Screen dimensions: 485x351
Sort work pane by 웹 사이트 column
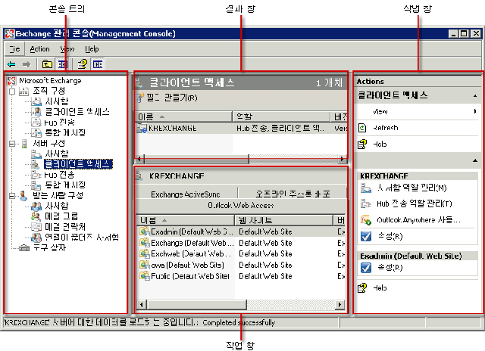[283, 220]
